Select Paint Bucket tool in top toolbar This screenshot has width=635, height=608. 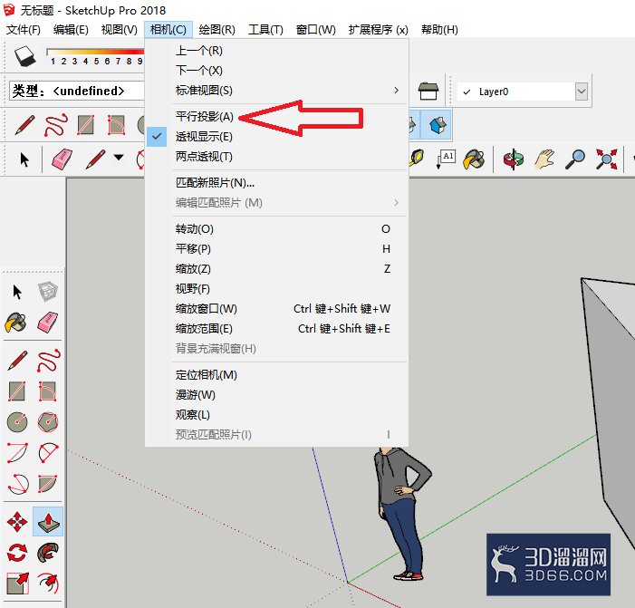[x=475, y=159]
